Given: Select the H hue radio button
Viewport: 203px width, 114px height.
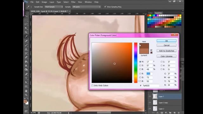Looking at the screenshot, I should coord(140,62).
